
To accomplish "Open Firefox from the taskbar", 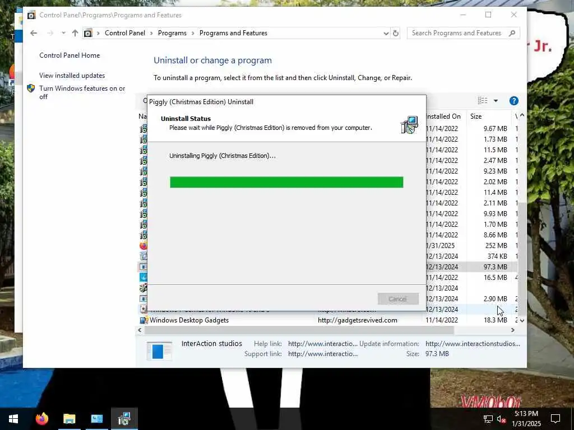I will [x=41, y=419].
